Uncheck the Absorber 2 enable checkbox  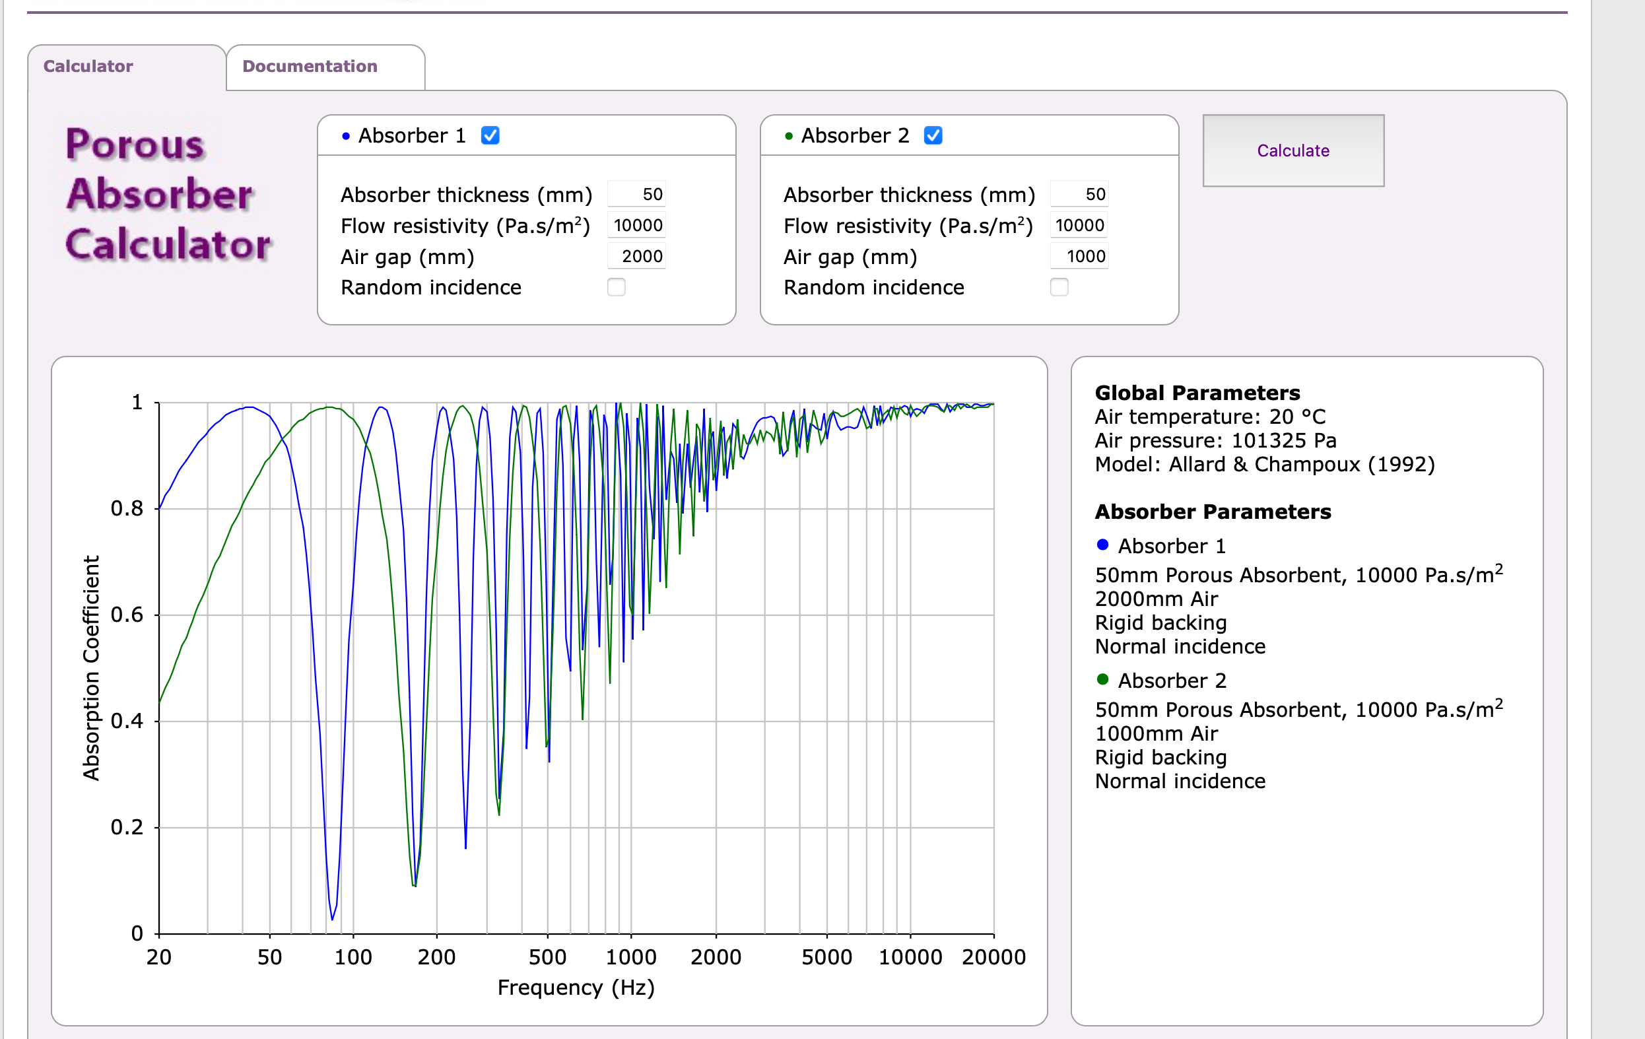coord(933,135)
